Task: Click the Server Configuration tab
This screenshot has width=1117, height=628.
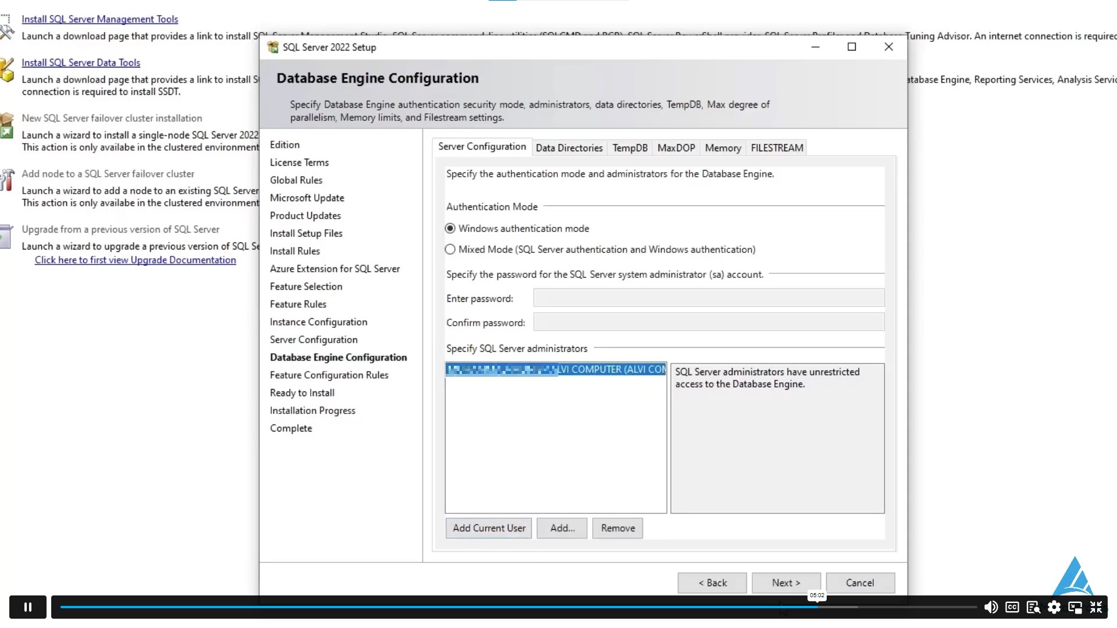Action: [482, 147]
